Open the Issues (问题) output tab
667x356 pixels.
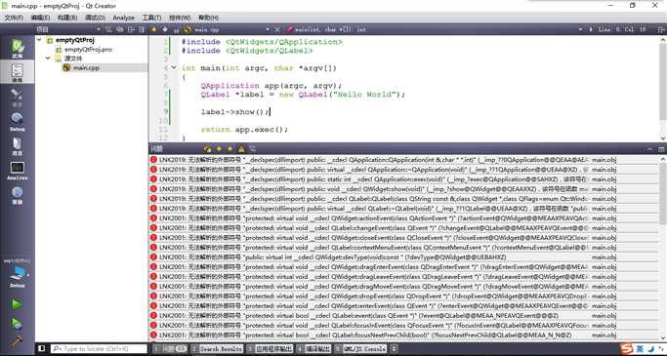171,349
